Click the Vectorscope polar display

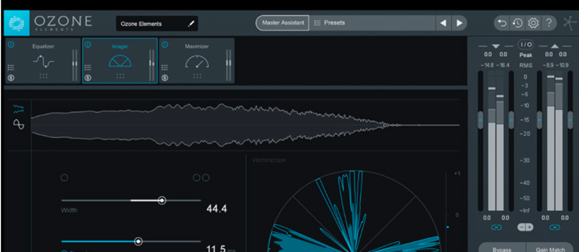pos(354,211)
